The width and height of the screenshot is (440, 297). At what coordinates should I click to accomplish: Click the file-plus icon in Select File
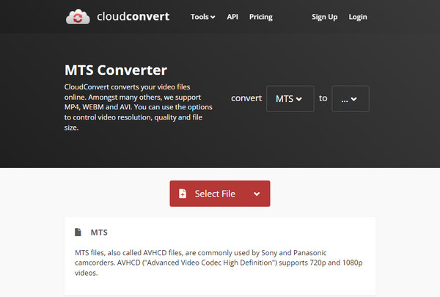click(x=183, y=194)
